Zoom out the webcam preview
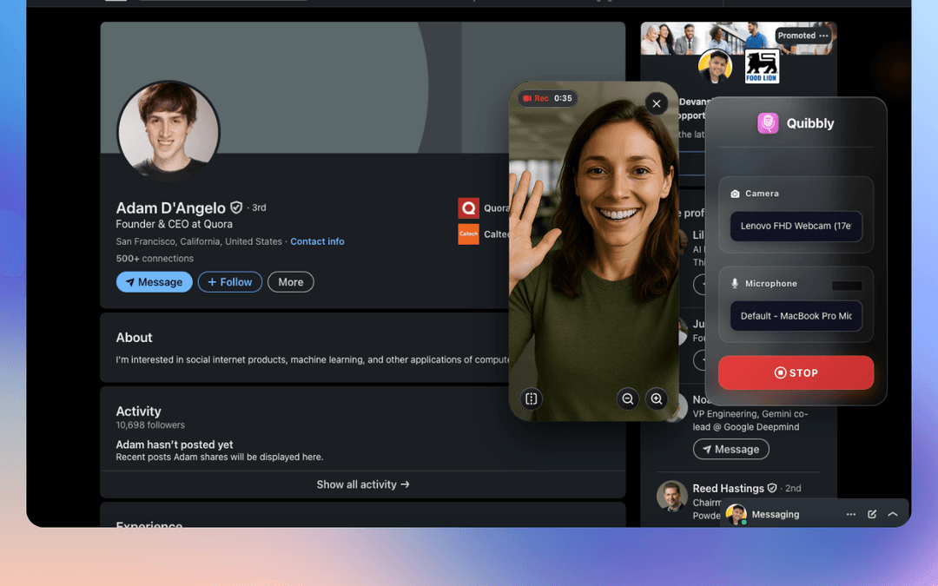This screenshot has height=586, width=938. [x=628, y=398]
